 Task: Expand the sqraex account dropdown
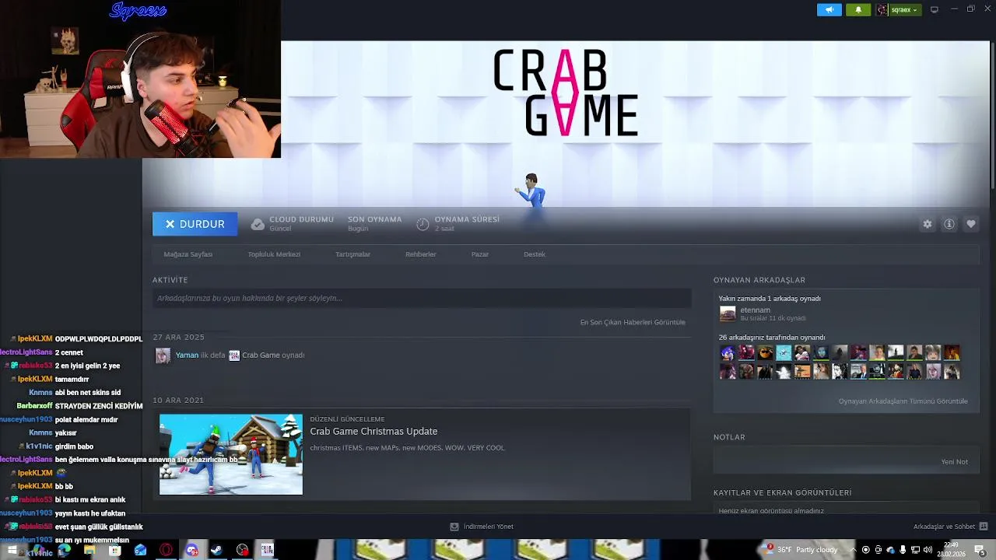(x=899, y=9)
